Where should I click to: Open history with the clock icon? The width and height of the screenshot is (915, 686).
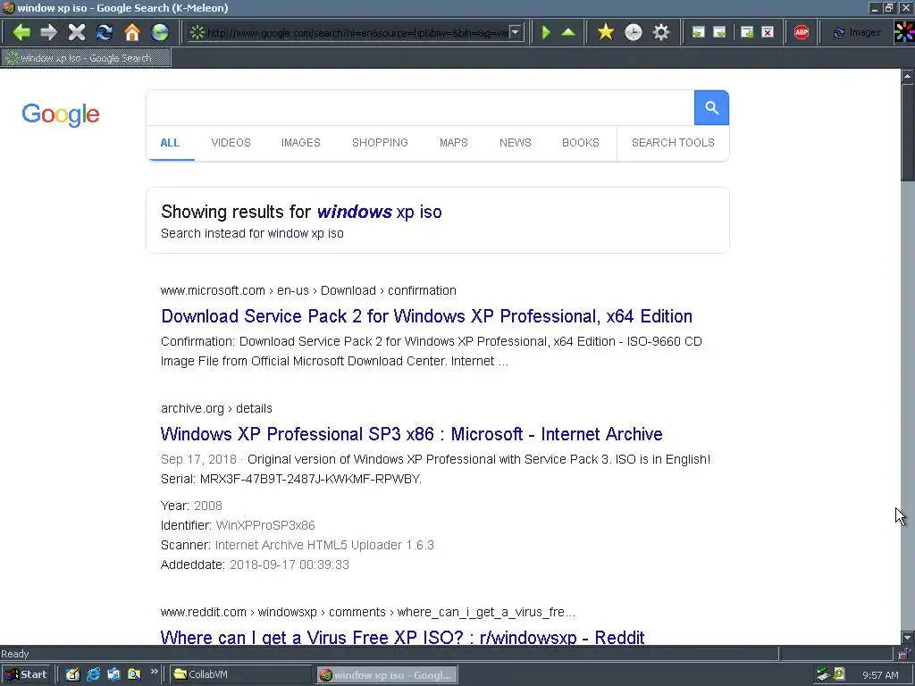point(634,32)
